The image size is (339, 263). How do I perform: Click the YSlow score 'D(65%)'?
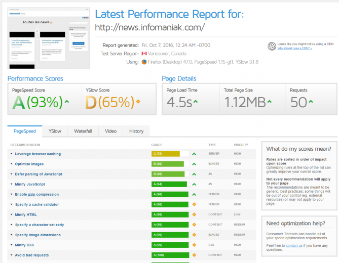pyautogui.click(x=110, y=102)
